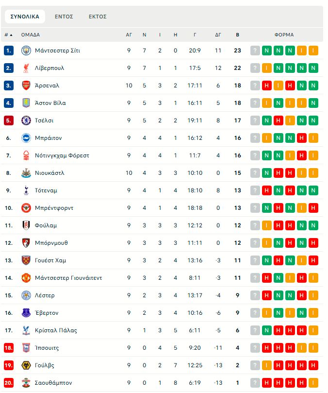Click the red position 18 badge for Ίπσουιτς
Viewport: 328px width, 393px height.
point(9,348)
